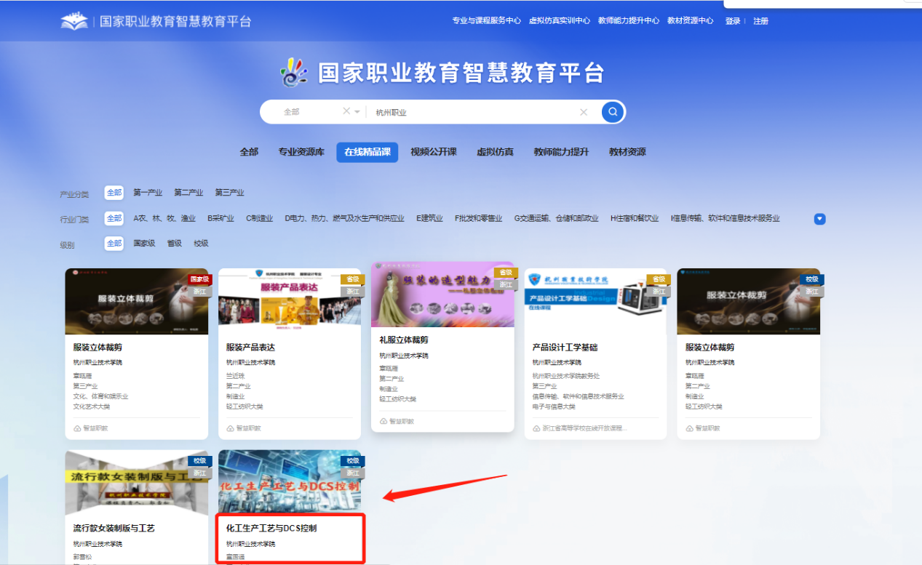
Task: Click the 省级 badge on 礼服立体裁剪 card
Action: click(x=504, y=273)
